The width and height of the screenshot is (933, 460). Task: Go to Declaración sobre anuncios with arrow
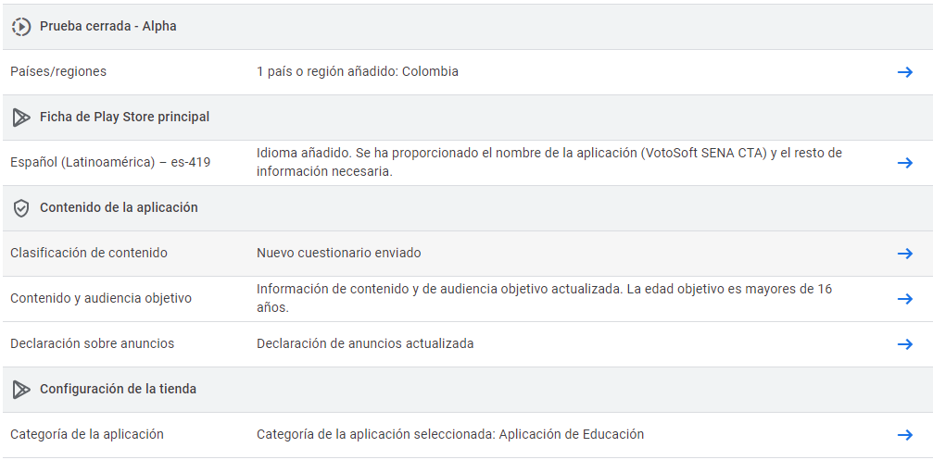point(904,344)
